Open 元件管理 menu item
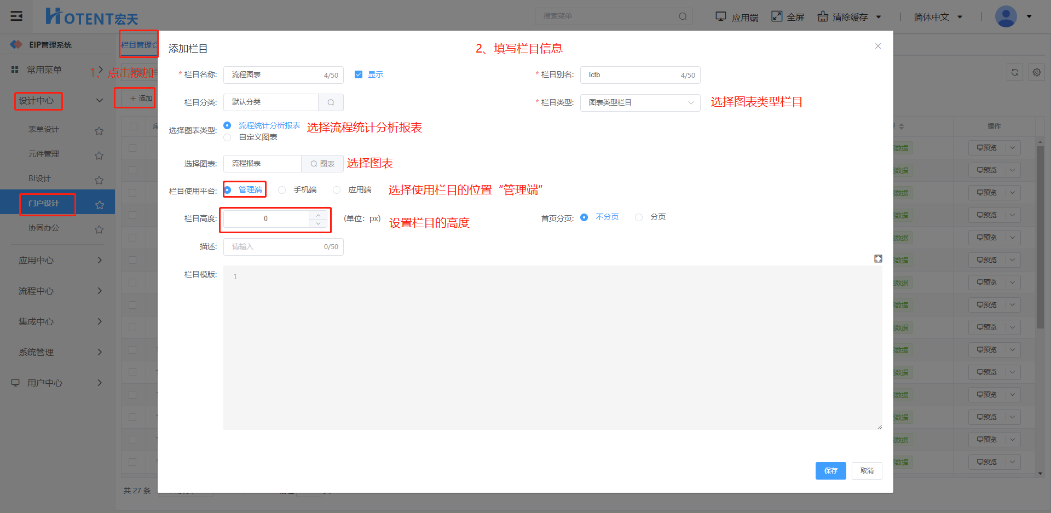1051x513 pixels. [43, 154]
